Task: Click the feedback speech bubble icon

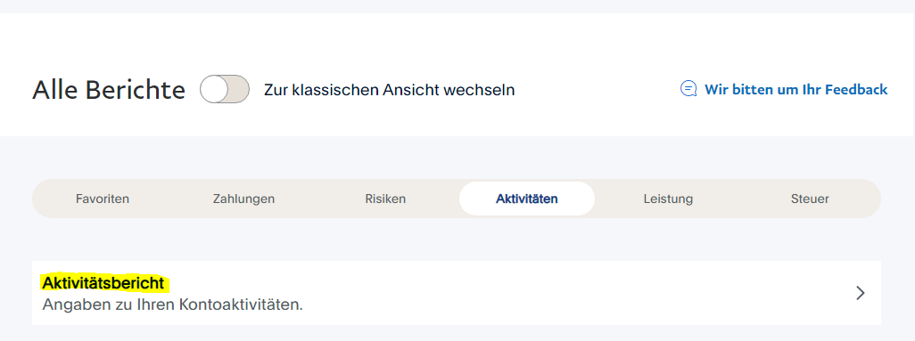Action: 688,89
